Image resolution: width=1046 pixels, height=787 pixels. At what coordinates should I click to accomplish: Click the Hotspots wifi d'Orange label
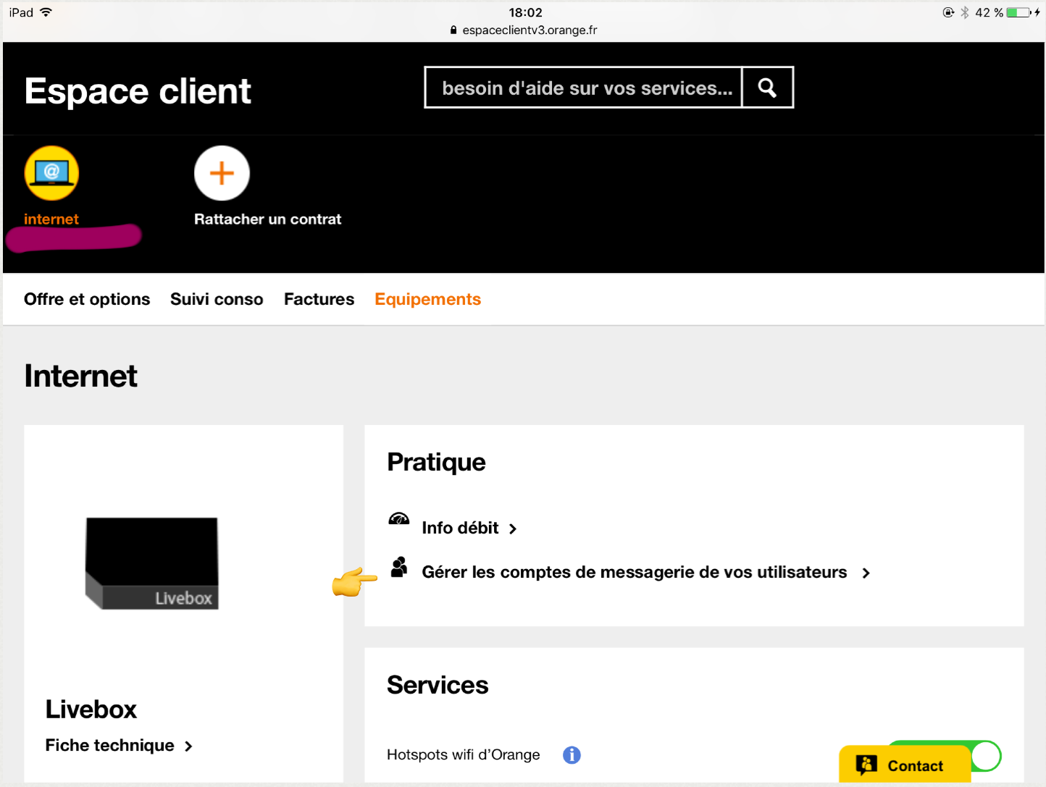tap(464, 754)
